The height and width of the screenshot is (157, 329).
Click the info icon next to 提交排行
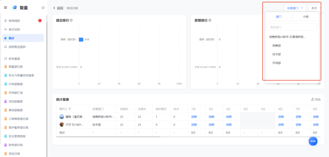coord(71,20)
